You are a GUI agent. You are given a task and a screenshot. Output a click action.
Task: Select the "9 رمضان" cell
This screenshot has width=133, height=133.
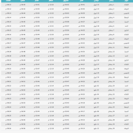coord(111,39)
